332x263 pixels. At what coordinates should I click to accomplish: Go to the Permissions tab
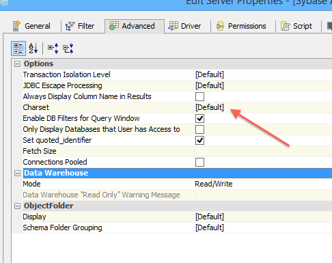point(241,26)
